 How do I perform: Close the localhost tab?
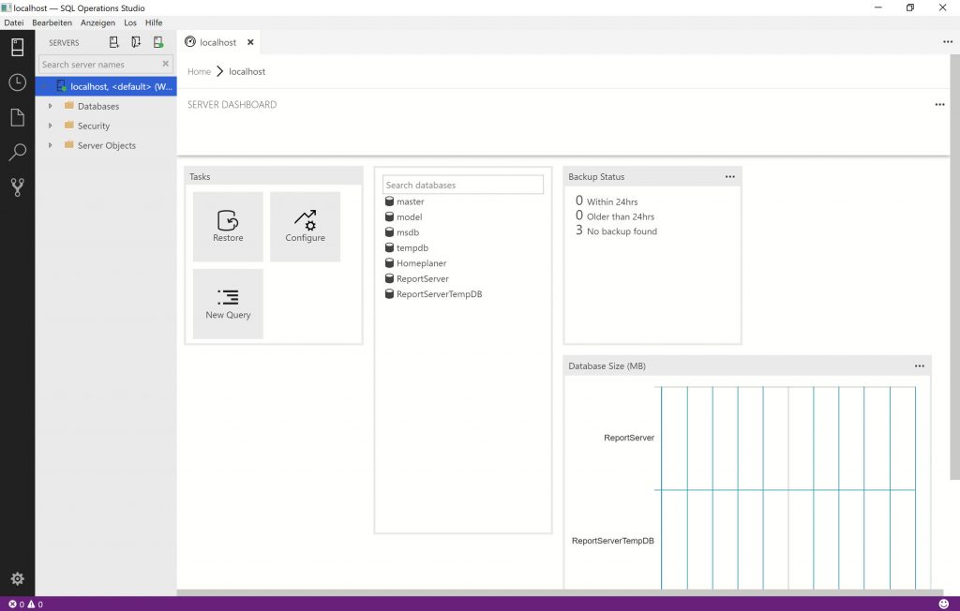(x=250, y=42)
